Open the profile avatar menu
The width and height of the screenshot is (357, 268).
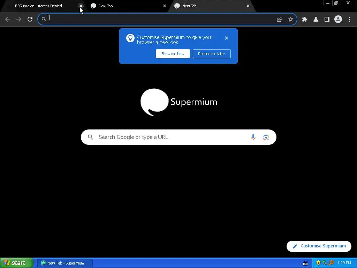click(338, 20)
